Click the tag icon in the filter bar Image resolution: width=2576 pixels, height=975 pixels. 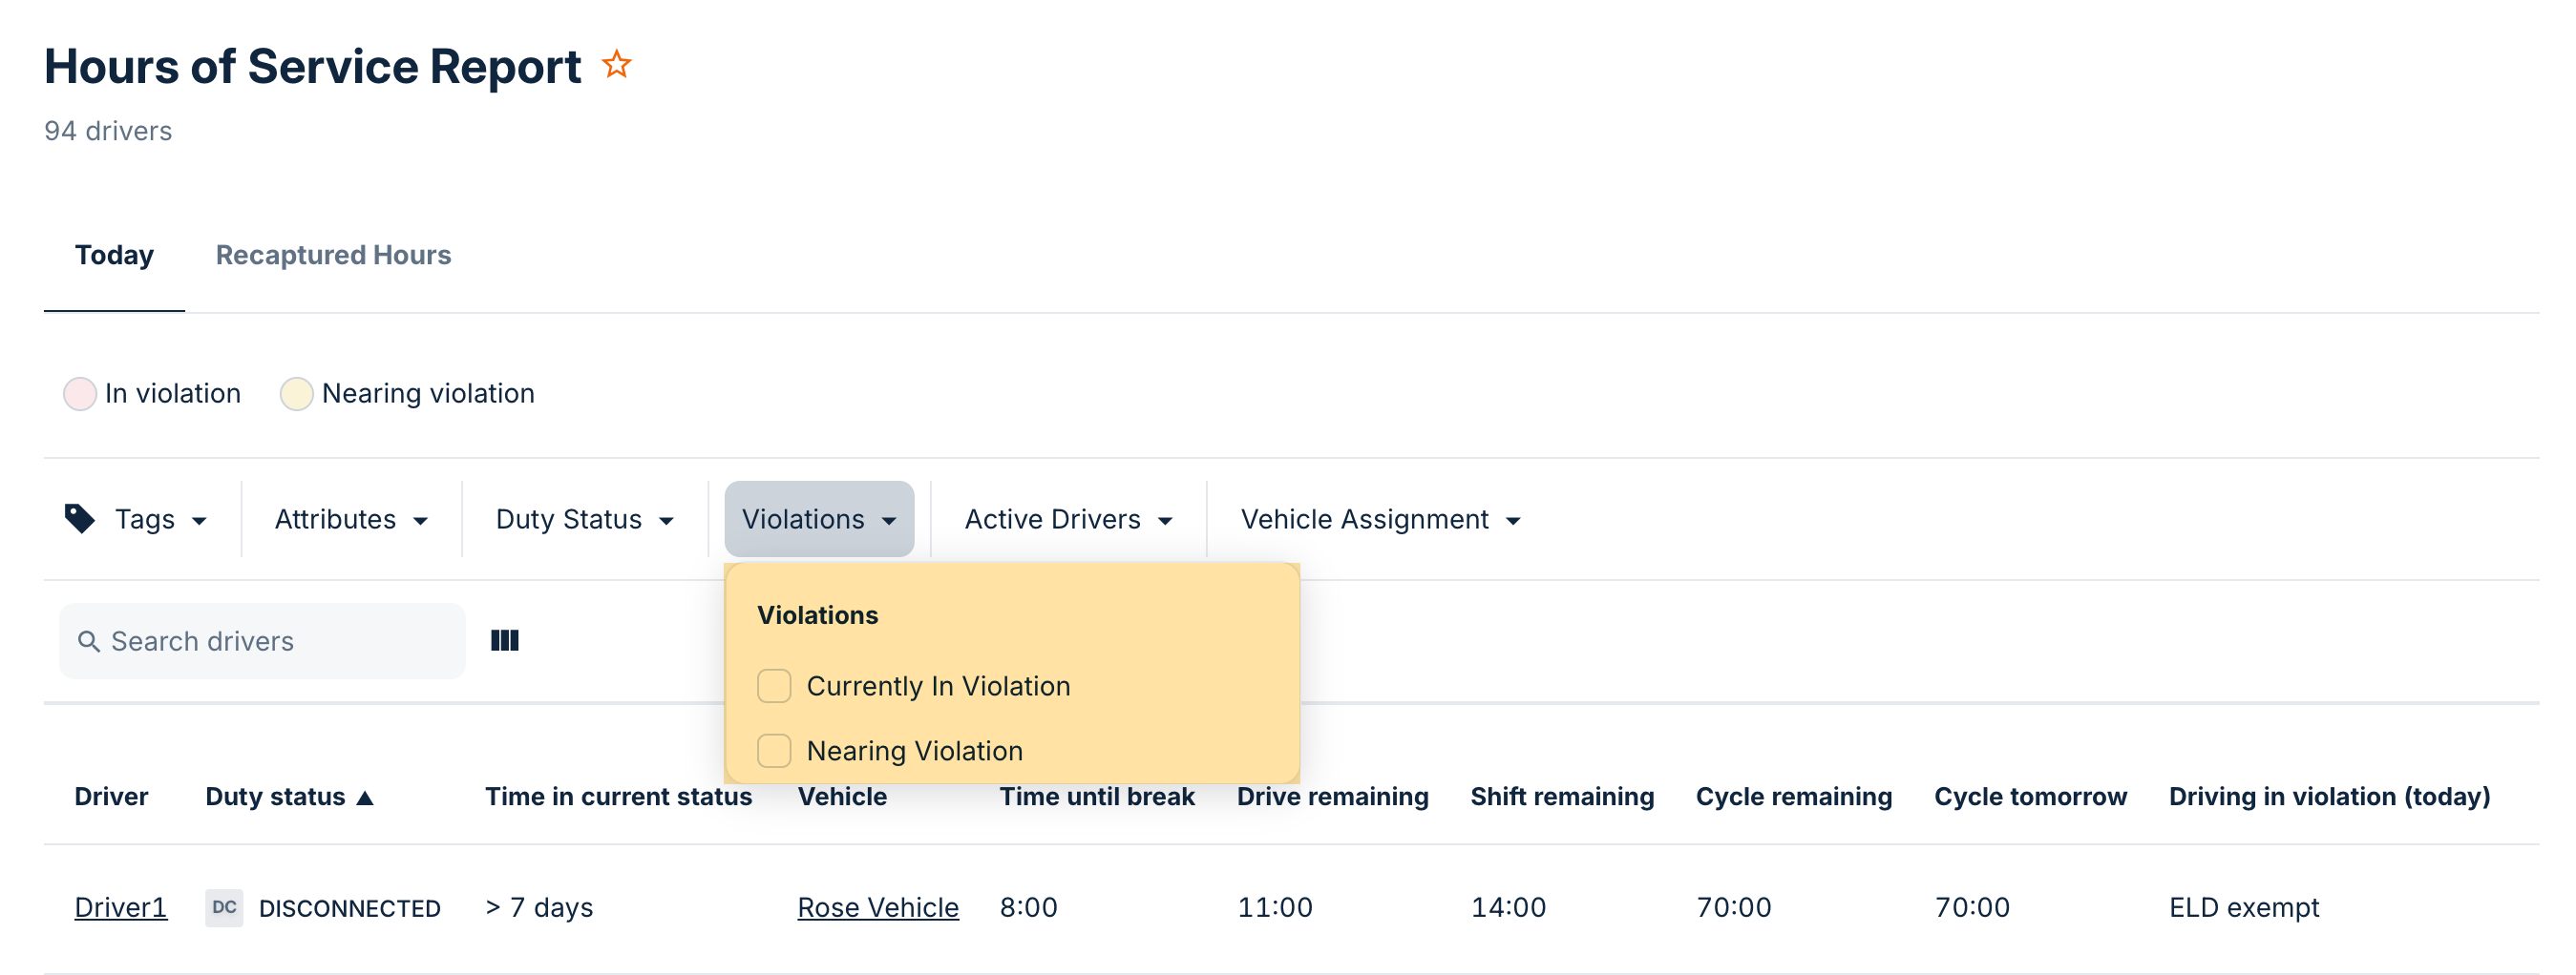pyautogui.click(x=79, y=518)
